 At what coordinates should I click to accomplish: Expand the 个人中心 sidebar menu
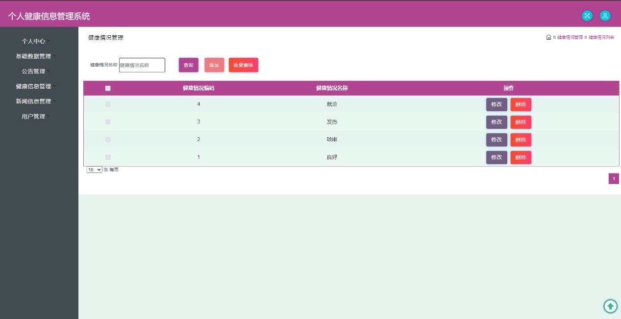[x=36, y=41]
